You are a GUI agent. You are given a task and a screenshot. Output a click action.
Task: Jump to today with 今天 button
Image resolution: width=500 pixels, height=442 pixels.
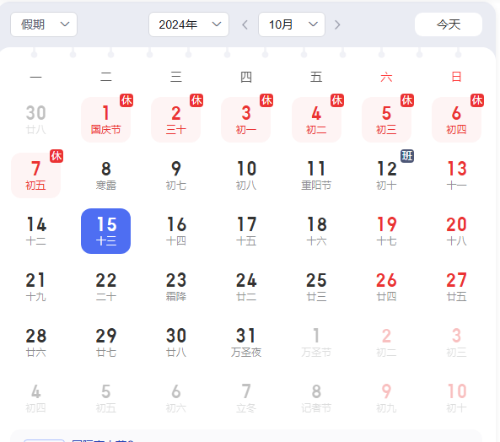point(449,24)
